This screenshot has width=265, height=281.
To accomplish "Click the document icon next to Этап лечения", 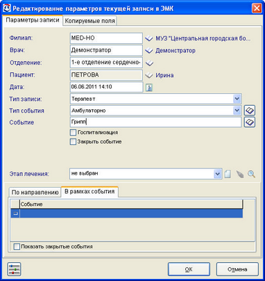I will coord(228,174).
